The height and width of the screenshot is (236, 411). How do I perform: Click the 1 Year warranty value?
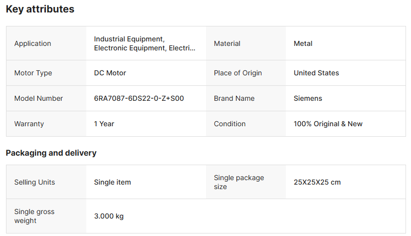pos(104,124)
